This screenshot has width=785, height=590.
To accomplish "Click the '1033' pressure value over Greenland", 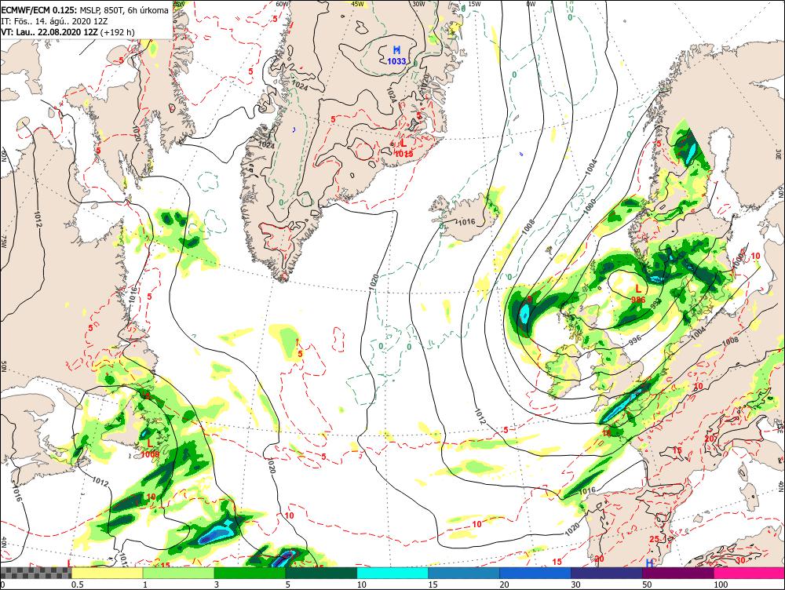I will [397, 61].
